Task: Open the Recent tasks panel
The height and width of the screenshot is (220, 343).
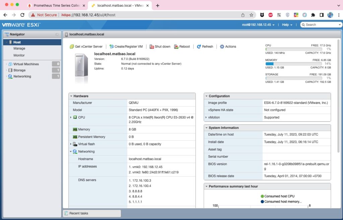Action: [x=92, y=213]
